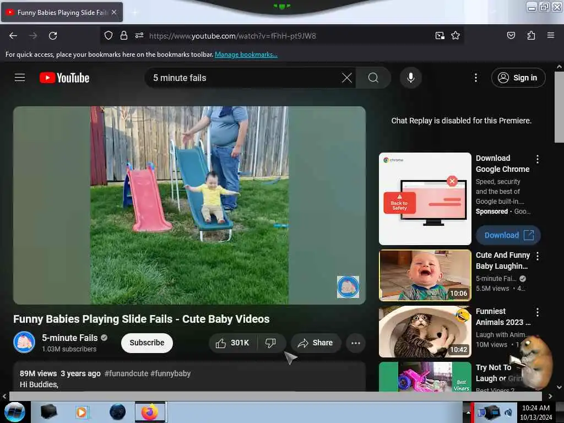Reload the current YouTube page
Image resolution: width=564 pixels, height=423 pixels.
(53, 36)
